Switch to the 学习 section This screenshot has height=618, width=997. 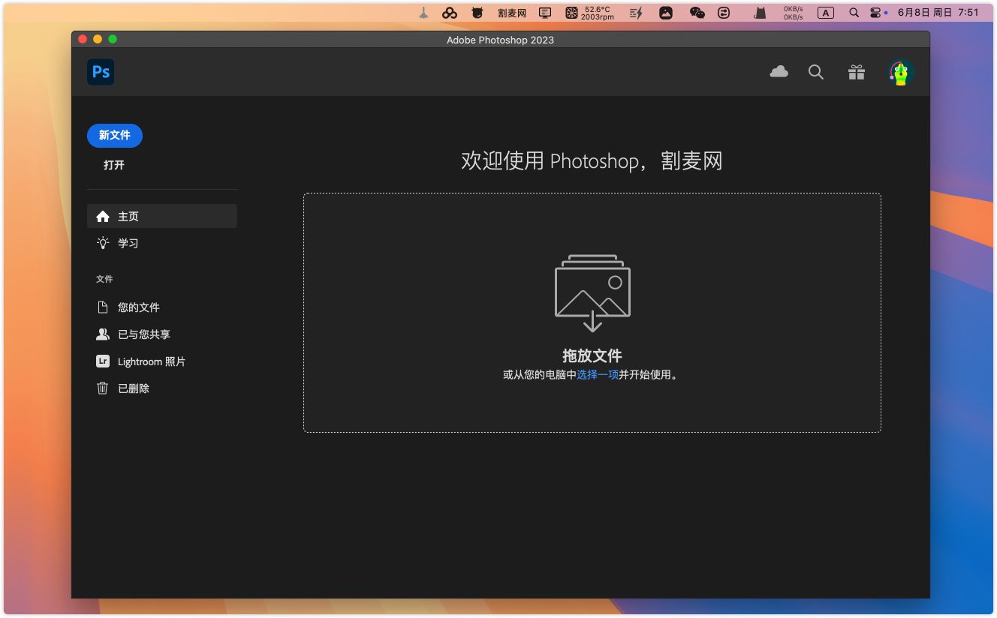(128, 243)
